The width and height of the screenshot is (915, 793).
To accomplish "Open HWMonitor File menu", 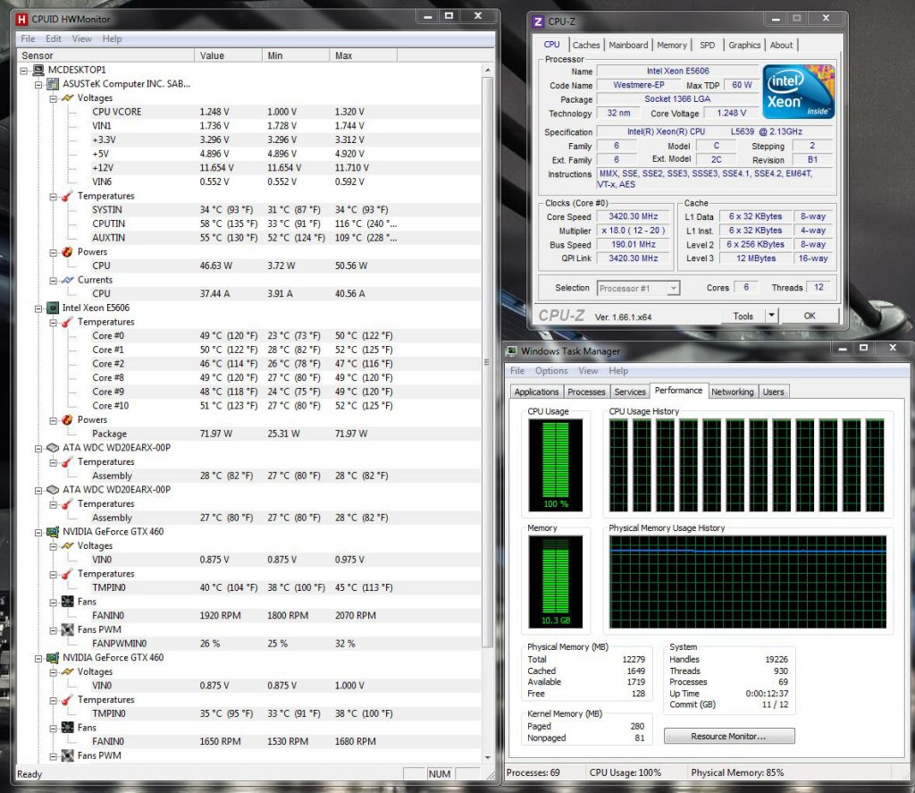I will (28, 39).
